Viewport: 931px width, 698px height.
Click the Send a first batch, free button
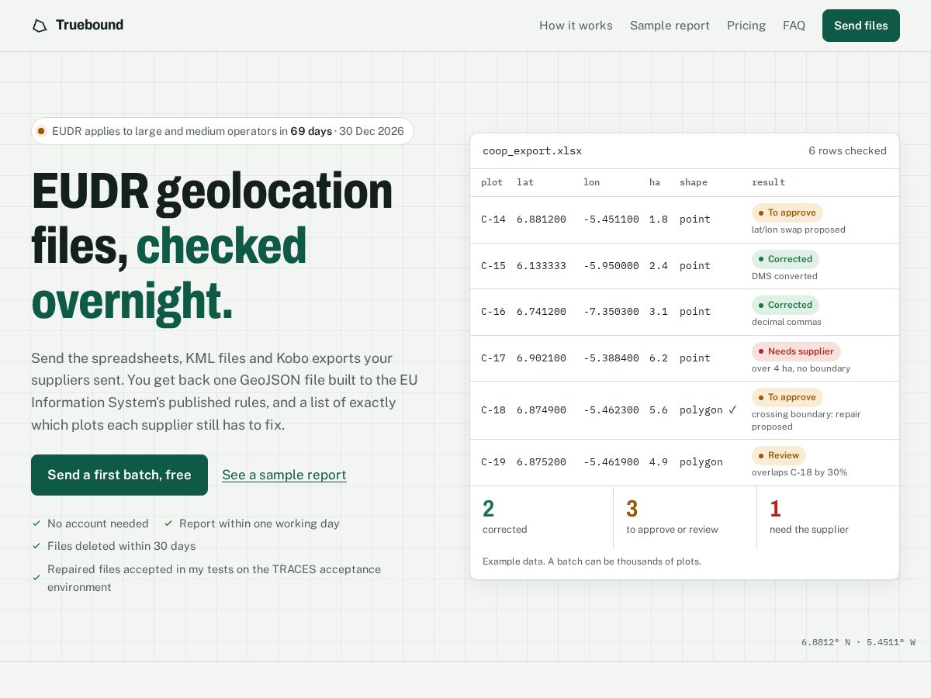pyautogui.click(x=119, y=475)
